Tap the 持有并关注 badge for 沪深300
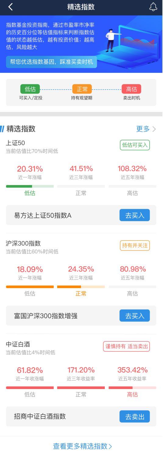This screenshot has width=163, height=456. tap(135, 245)
